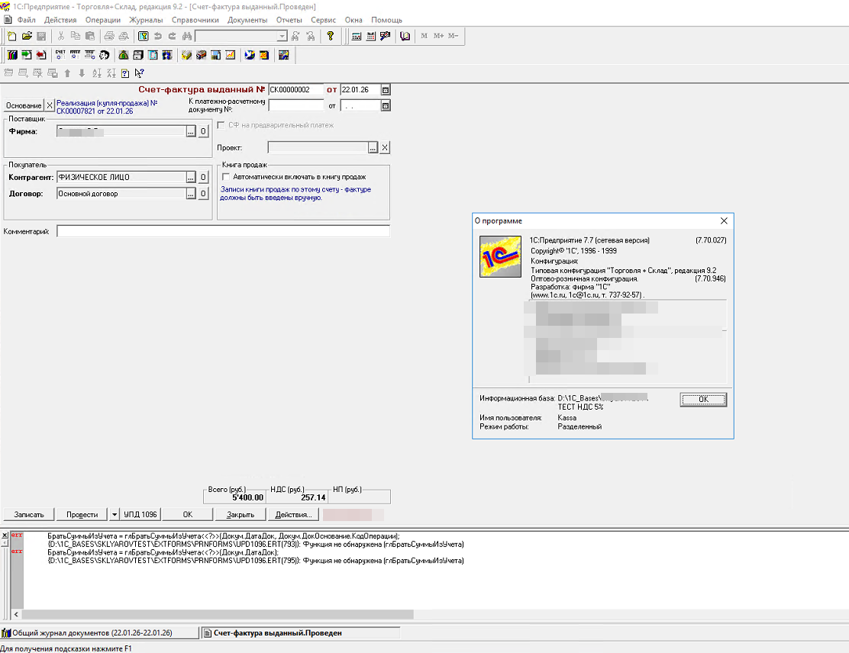Screen dimensions: 849x653
Task: Open the Сервис menu
Action: (x=323, y=20)
